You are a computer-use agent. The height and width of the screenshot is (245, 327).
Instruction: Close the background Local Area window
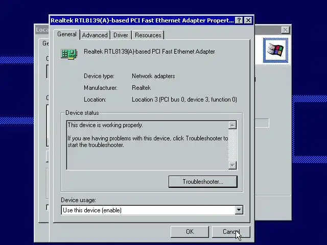coord(285,30)
